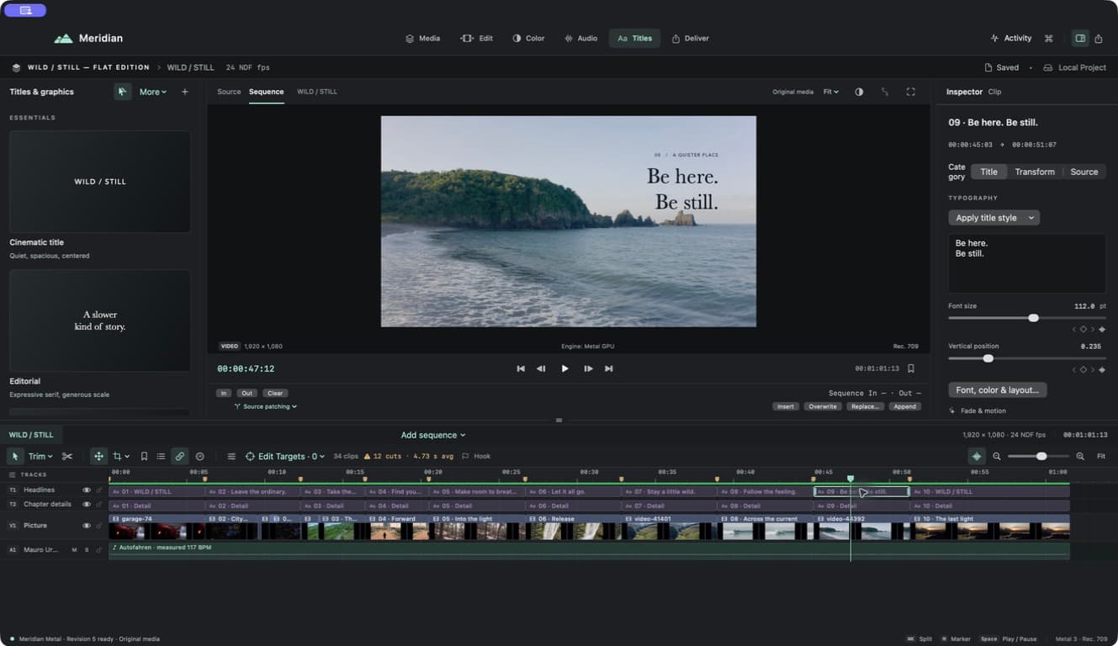Screen dimensions: 1118x646
Task: Click the bookmark icon beside viewer duration
Action: (x=911, y=368)
